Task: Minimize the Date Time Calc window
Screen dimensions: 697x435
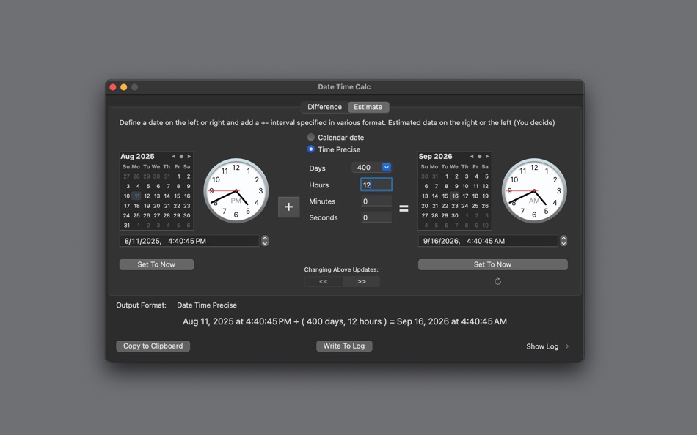Action: tap(123, 87)
